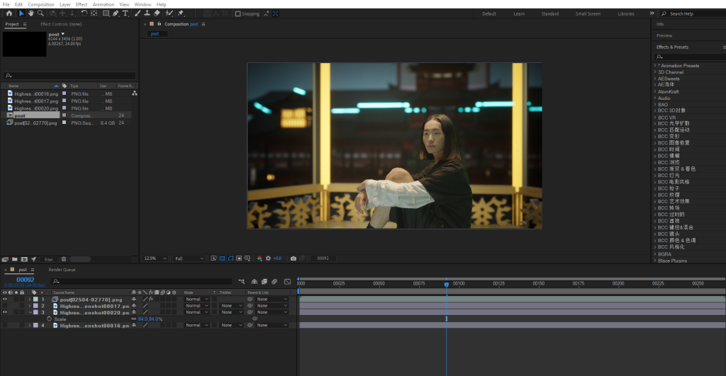Expand the 3D Channel effects category
726x376 pixels.
coord(654,72)
